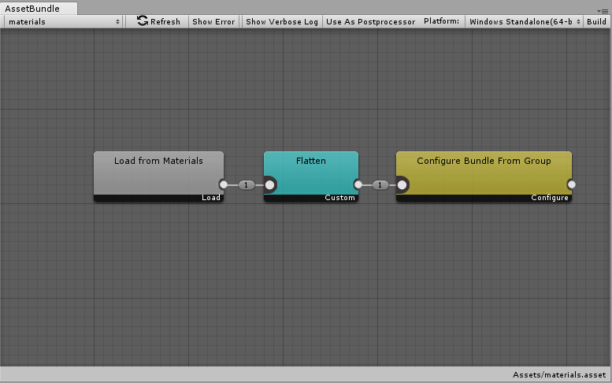Open the window options menu icon
The width and height of the screenshot is (612, 383).
(x=603, y=11)
